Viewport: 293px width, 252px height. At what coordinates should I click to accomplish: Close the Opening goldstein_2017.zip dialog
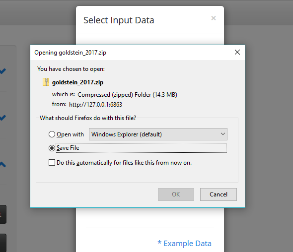pyautogui.click(x=237, y=52)
